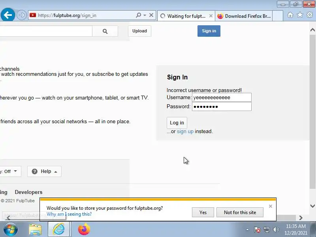Show hidden system tray icons arrow
Viewport: 316px width, 237px height.
247,229
